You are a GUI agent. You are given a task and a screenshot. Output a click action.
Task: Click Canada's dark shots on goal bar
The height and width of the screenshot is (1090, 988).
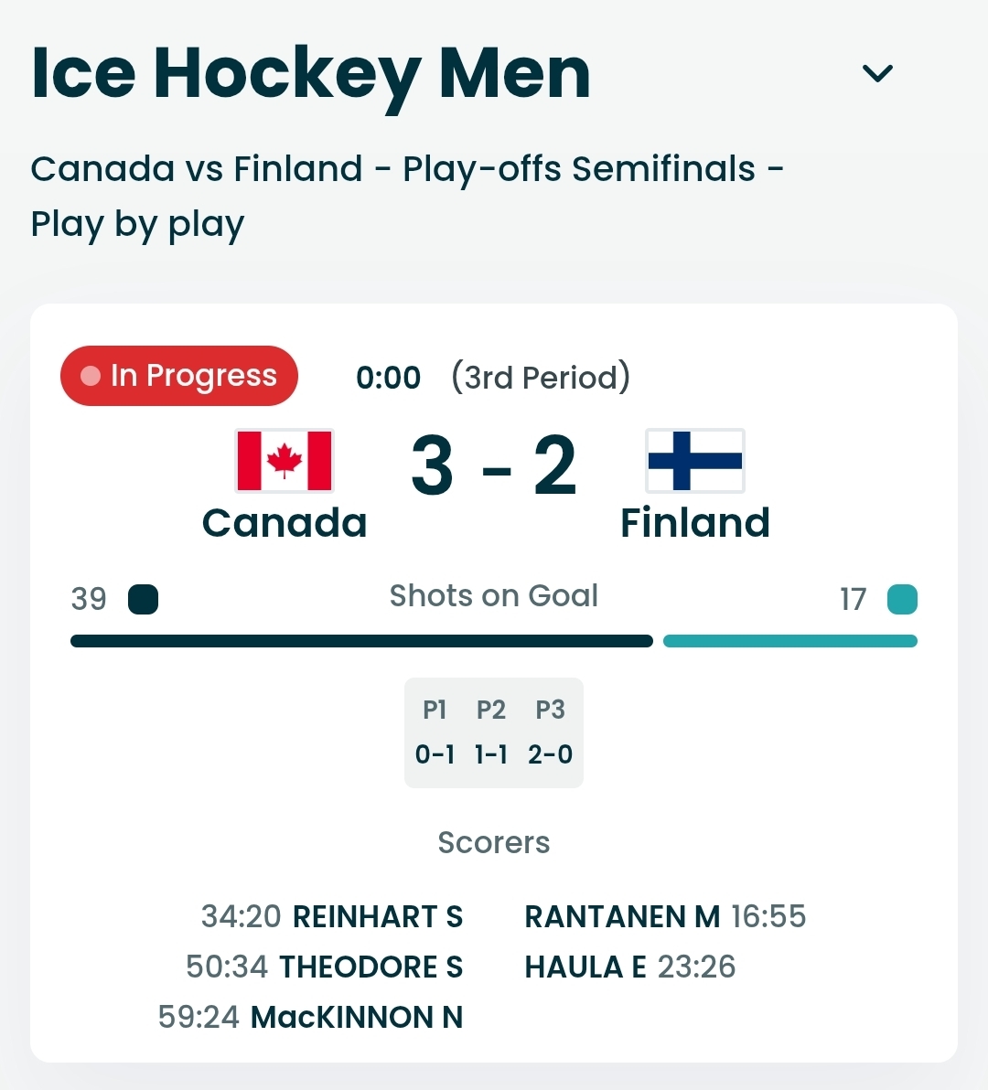[361, 641]
